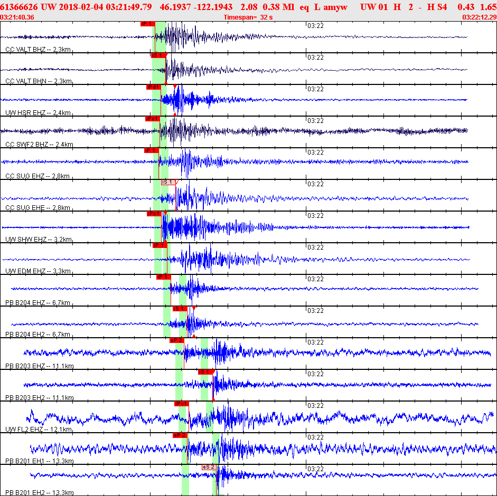Select the iS 1 pick flag on PB B203 EH2
Image resolution: width=497 pixels, height=496 pixels.
[x=205, y=372]
